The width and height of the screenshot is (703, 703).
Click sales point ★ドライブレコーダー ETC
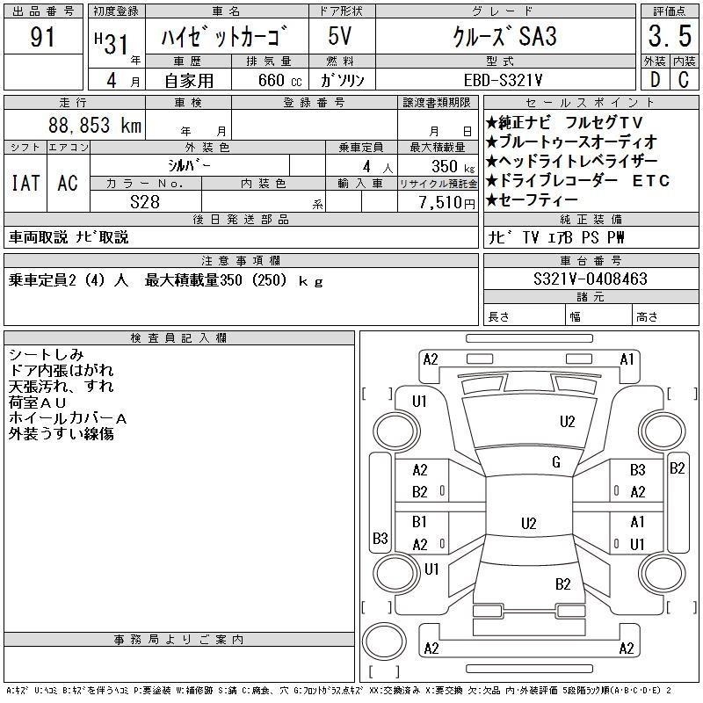[x=578, y=180]
